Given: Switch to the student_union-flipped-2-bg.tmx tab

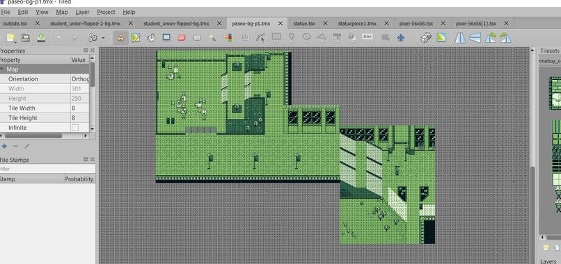Looking at the screenshot, I should click(x=85, y=23).
